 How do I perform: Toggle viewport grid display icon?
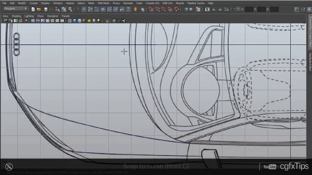point(33,20)
